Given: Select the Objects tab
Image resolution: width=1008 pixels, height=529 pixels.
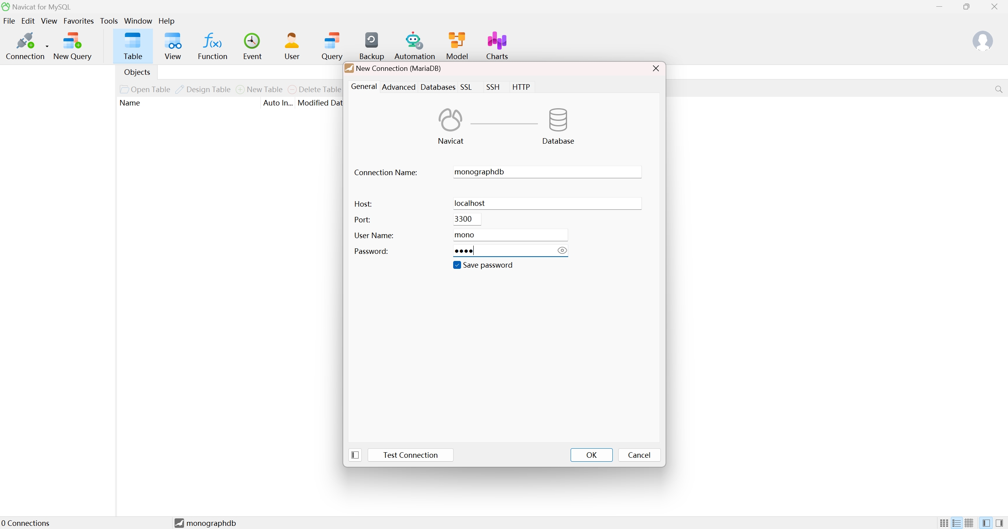Looking at the screenshot, I should click(x=137, y=72).
